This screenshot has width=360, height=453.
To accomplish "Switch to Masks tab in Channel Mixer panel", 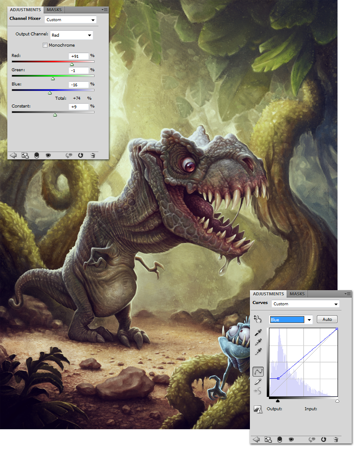I will (x=54, y=10).
